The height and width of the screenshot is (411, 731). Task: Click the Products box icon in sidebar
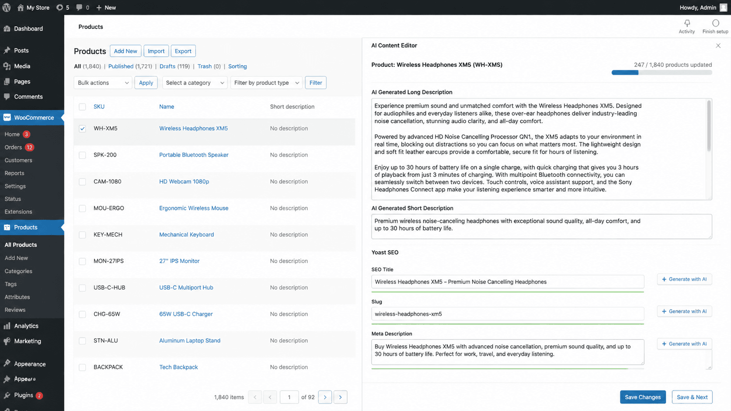7,227
